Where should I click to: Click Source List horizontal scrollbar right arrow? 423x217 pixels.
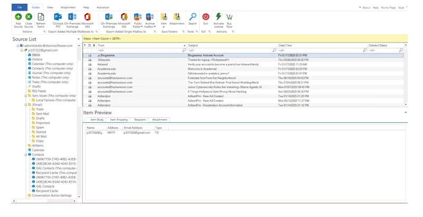[75, 201]
